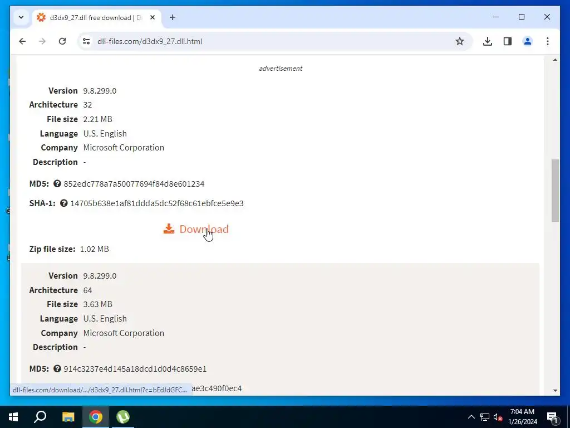The width and height of the screenshot is (570, 428).
Task: Bookmark this page with the star
Action: click(x=459, y=41)
